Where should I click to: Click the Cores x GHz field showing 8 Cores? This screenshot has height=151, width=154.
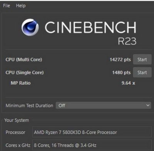pos(92,145)
